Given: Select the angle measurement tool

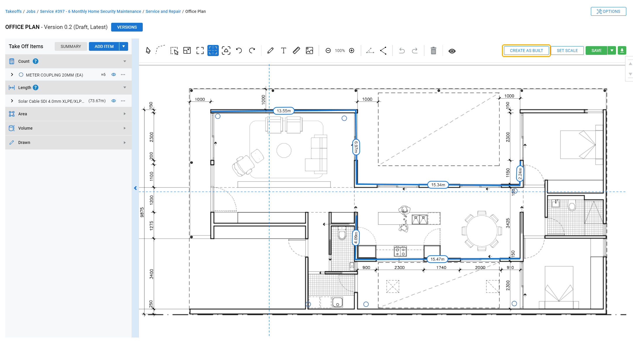Looking at the screenshot, I should pyautogui.click(x=370, y=51).
